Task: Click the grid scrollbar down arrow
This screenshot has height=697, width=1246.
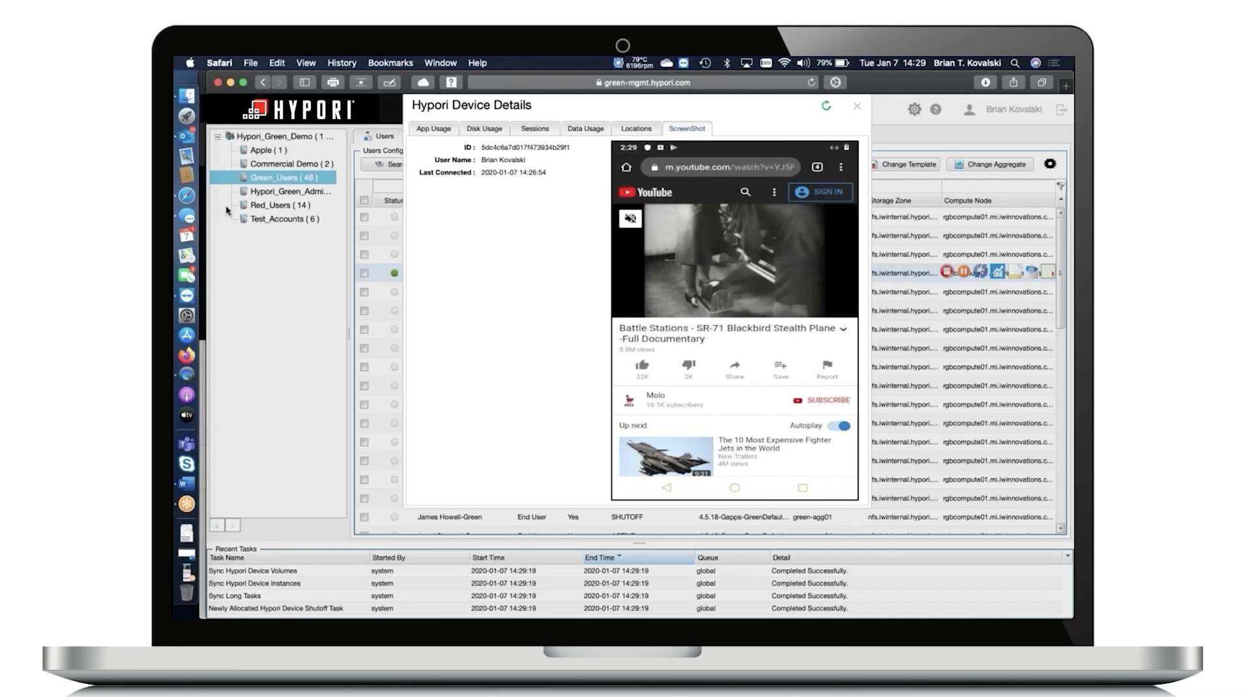Action: click(x=1061, y=528)
